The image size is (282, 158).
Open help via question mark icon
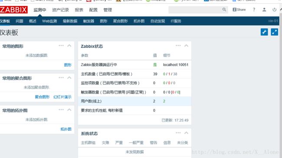click(x=254, y=9)
